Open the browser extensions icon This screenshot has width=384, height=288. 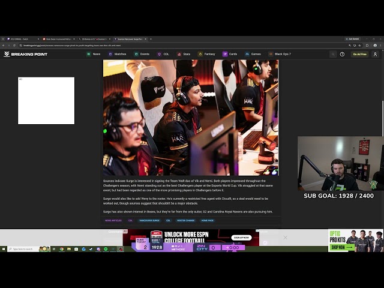pos(367,46)
